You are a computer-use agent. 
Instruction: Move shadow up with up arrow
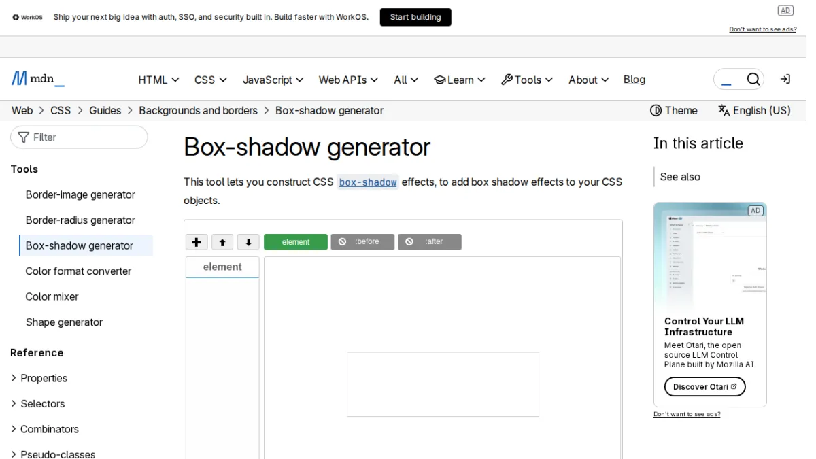pyautogui.click(x=222, y=242)
